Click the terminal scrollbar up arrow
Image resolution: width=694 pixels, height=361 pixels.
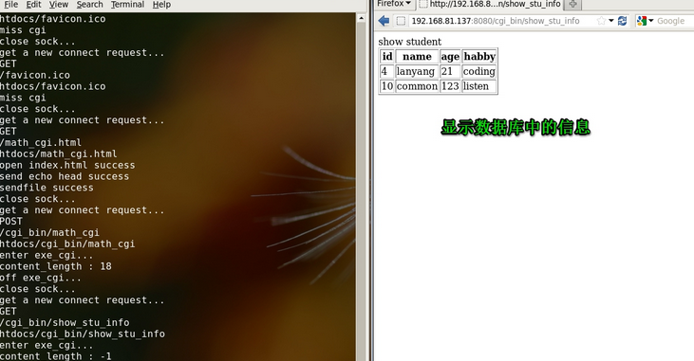pos(361,19)
